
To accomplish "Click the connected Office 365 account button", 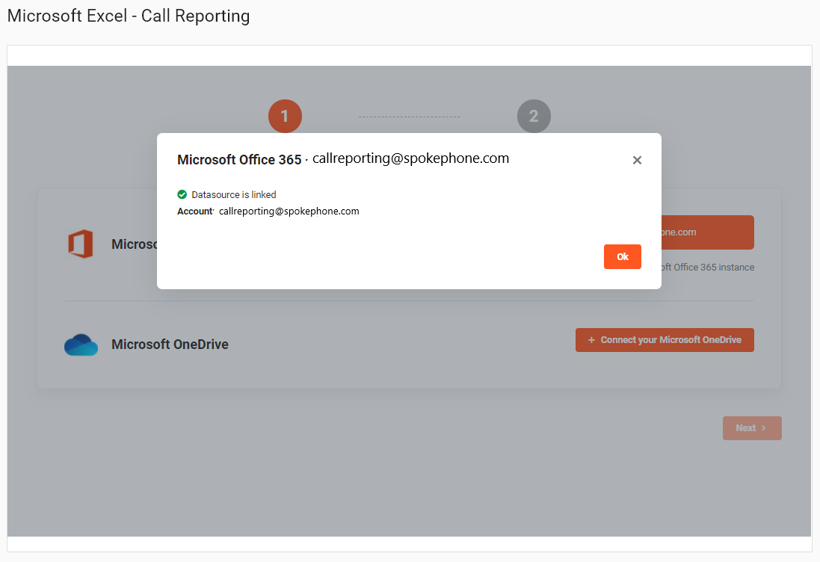I will coord(708,232).
